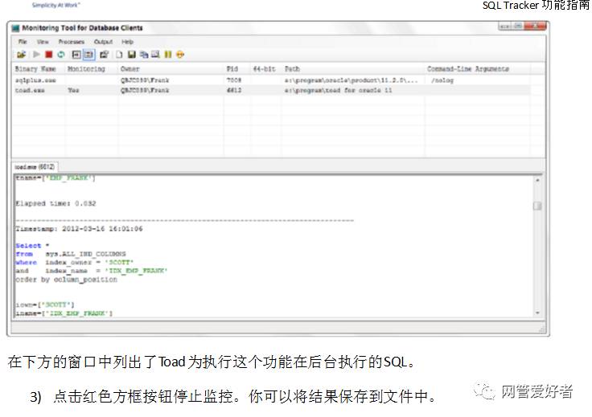Click the scroll down arrow of output pane
This screenshot has width=592, height=417.
tap(537, 313)
